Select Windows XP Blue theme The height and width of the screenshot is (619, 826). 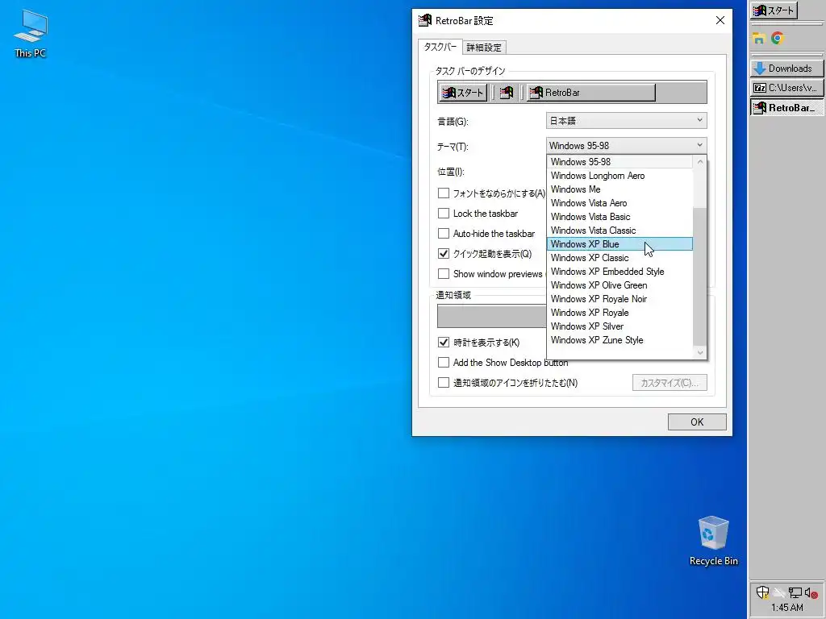[x=620, y=243]
